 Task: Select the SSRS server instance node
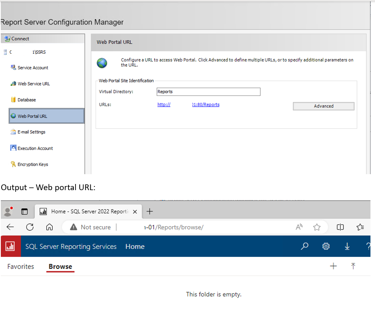tap(27, 52)
